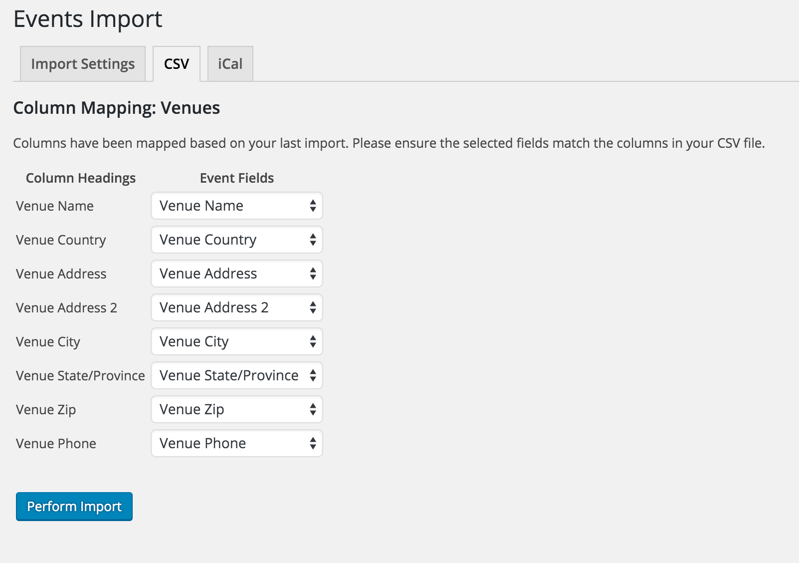Click the Venue Country row label text
This screenshot has height=563, width=799.
[61, 240]
